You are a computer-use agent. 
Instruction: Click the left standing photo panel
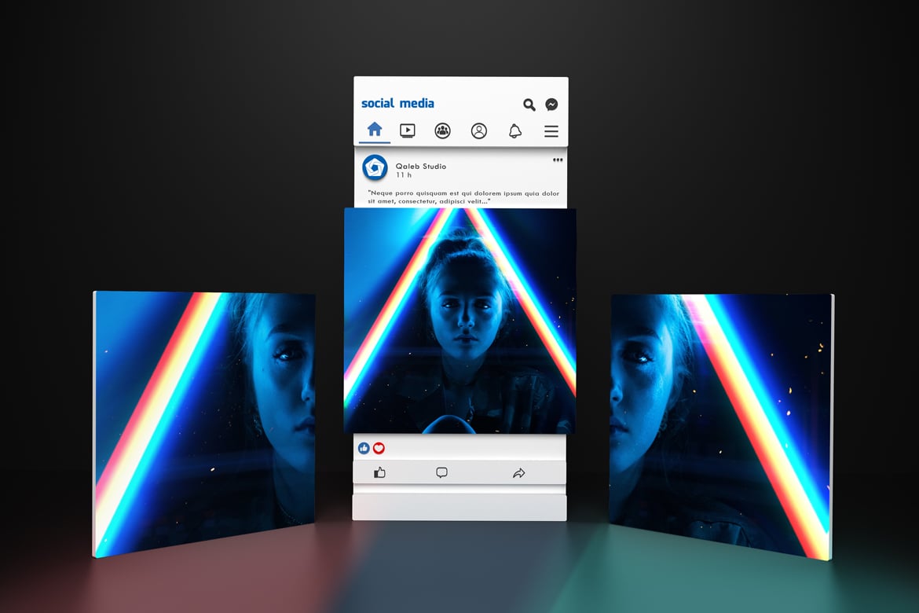[x=204, y=424]
